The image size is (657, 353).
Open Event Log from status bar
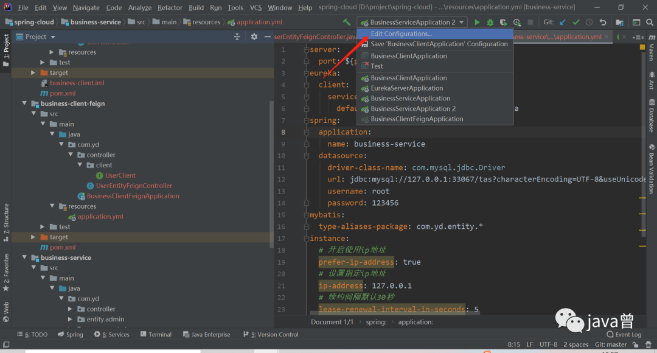624,335
